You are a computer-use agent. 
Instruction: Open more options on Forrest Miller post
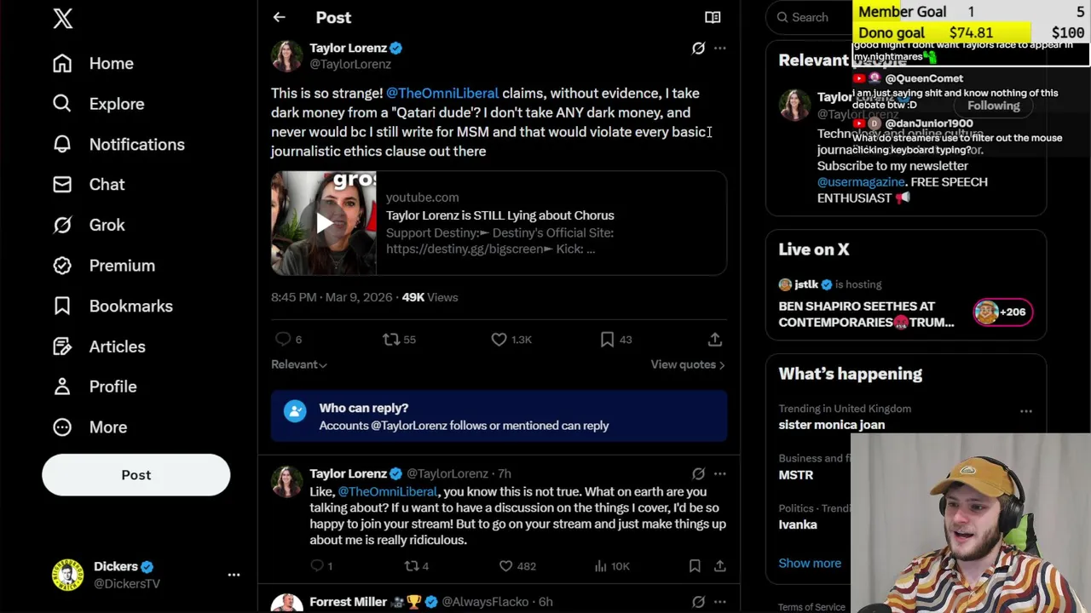pyautogui.click(x=720, y=602)
